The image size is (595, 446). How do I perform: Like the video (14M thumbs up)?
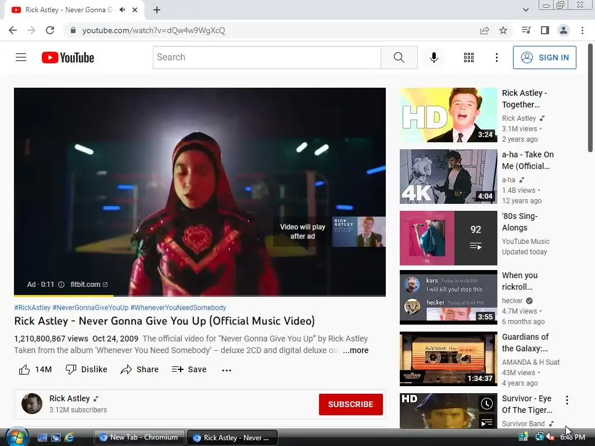pos(35,369)
